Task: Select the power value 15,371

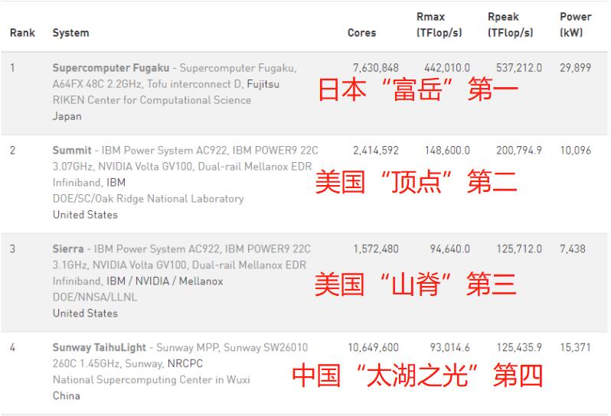Action: (575, 347)
